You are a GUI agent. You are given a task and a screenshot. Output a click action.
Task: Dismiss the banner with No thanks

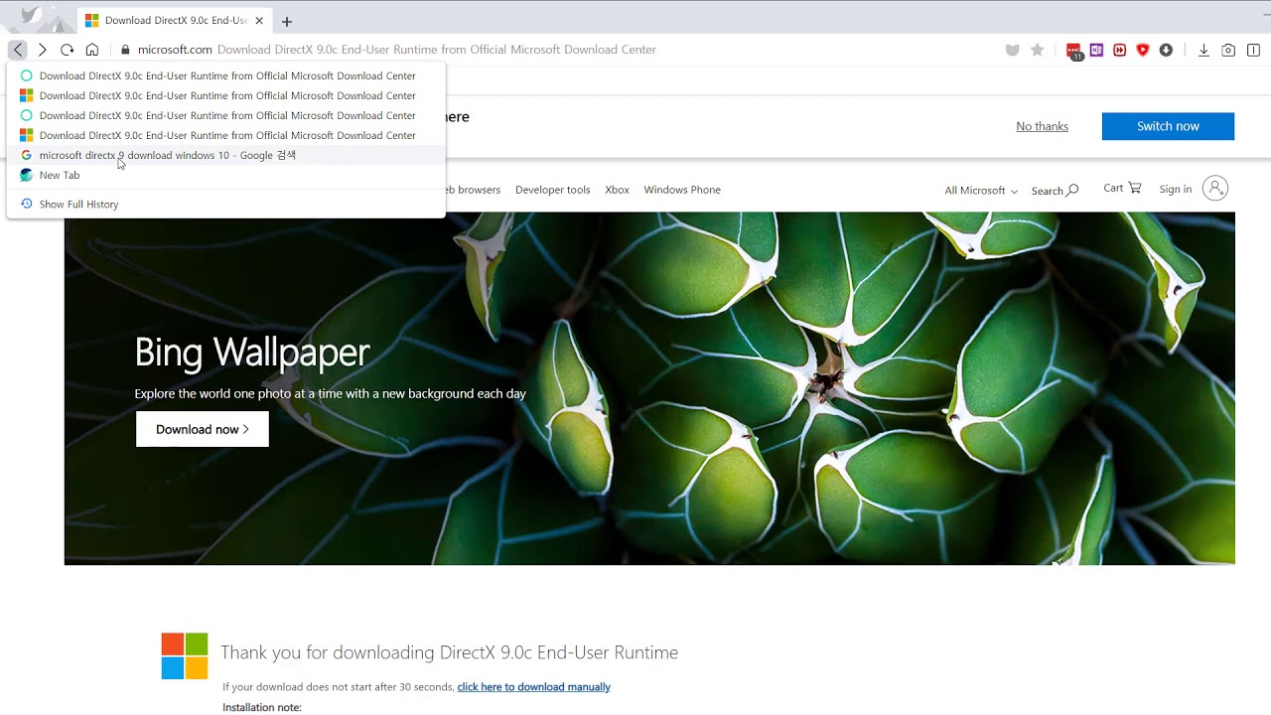[x=1042, y=126]
